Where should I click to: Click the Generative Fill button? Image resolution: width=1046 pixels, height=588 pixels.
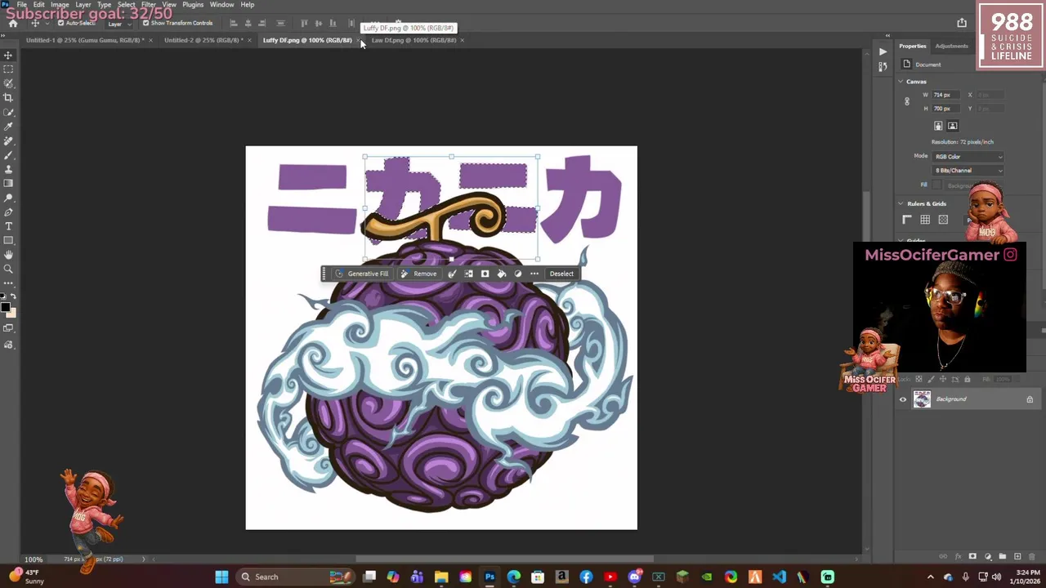tap(362, 274)
